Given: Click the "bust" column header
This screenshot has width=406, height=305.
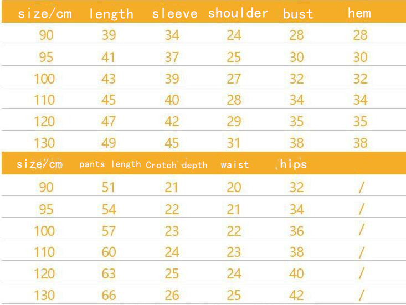Looking at the screenshot, I should coord(297,14).
